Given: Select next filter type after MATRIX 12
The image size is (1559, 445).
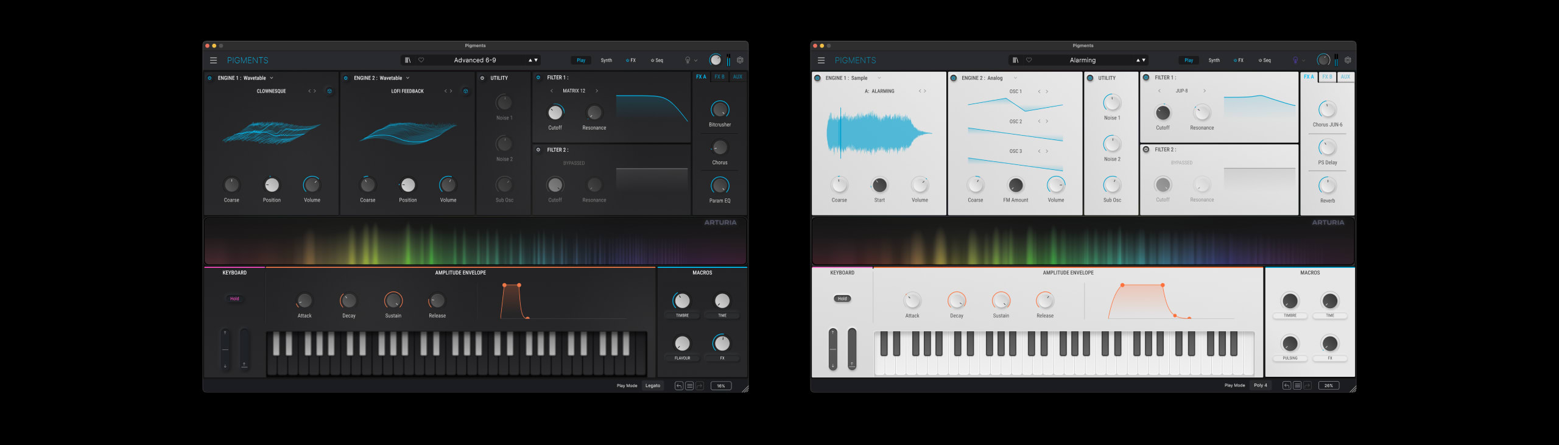Looking at the screenshot, I should [597, 91].
